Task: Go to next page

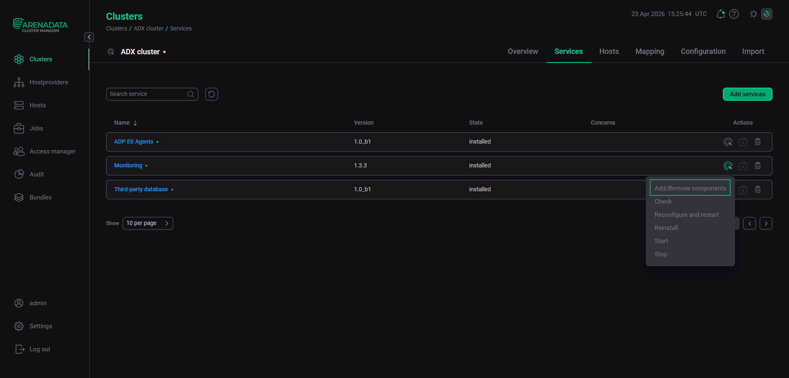Action: click(x=766, y=223)
